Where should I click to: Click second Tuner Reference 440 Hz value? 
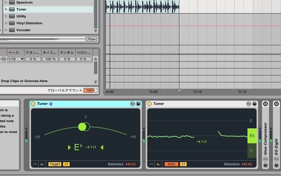click(247, 164)
